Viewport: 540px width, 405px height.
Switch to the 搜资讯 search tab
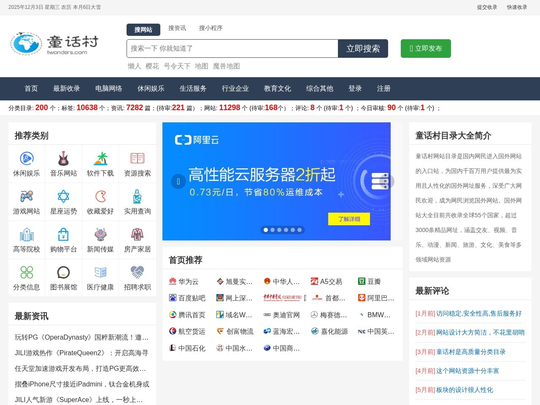[177, 28]
